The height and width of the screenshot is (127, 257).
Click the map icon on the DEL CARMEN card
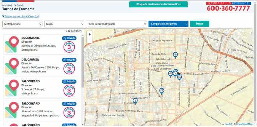click(12, 66)
